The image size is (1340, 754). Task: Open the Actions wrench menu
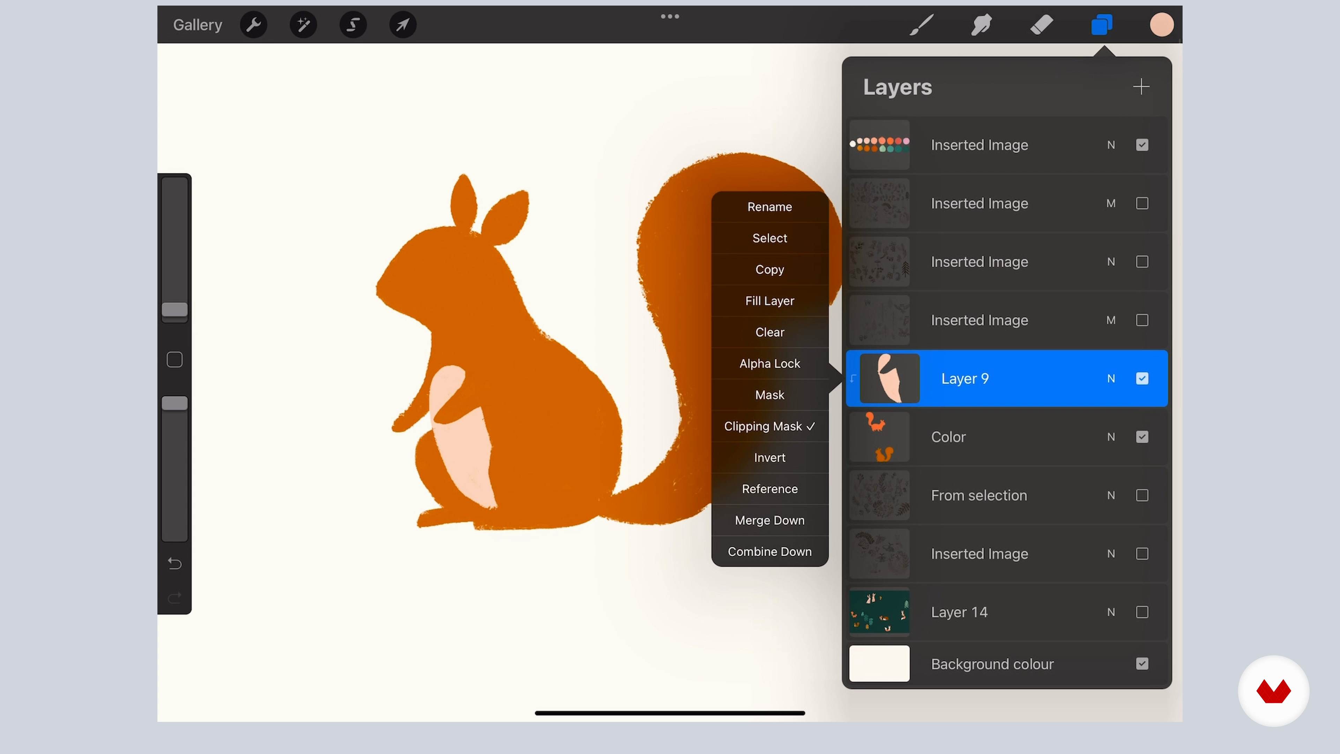[x=253, y=24]
